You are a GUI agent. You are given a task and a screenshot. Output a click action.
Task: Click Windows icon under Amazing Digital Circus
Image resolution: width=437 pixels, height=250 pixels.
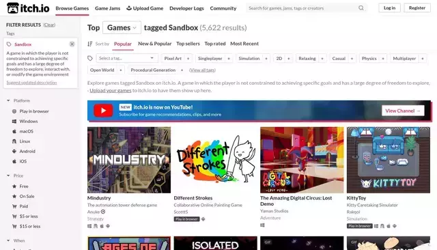[x=262, y=225]
